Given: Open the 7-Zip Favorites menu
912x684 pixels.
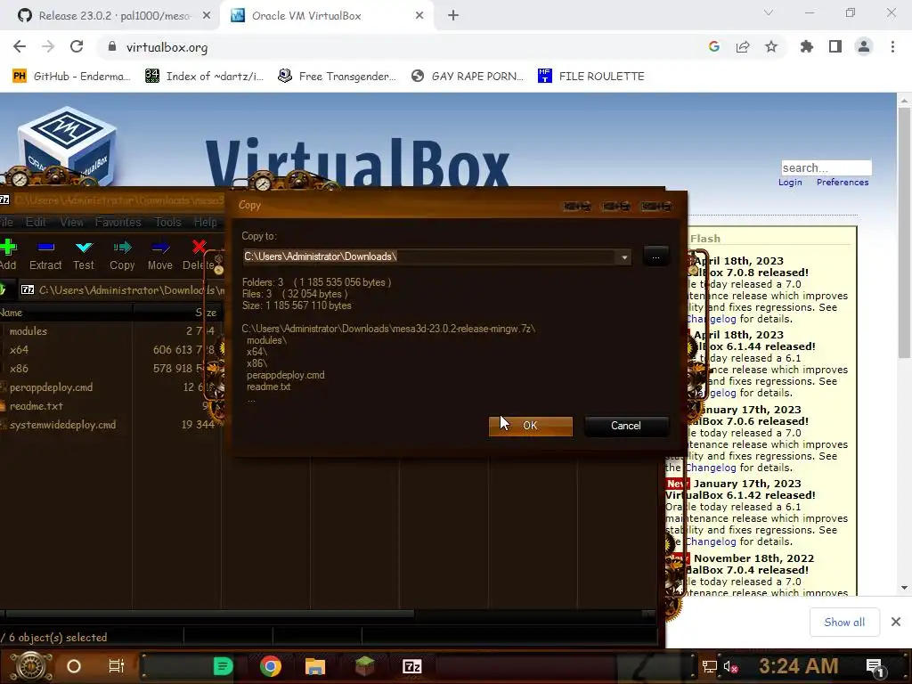Looking at the screenshot, I should pos(118,222).
